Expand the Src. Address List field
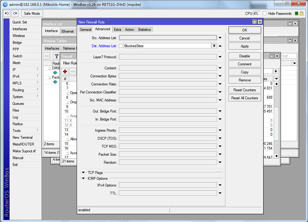308x222 pixels. 220,38
